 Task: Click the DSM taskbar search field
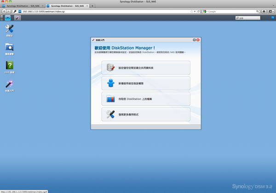click(x=248, y=18)
